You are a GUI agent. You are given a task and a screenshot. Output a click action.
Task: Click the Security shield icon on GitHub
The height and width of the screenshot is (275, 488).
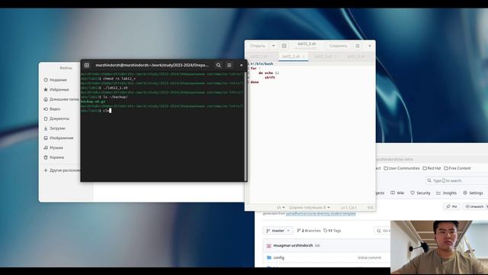(x=413, y=192)
